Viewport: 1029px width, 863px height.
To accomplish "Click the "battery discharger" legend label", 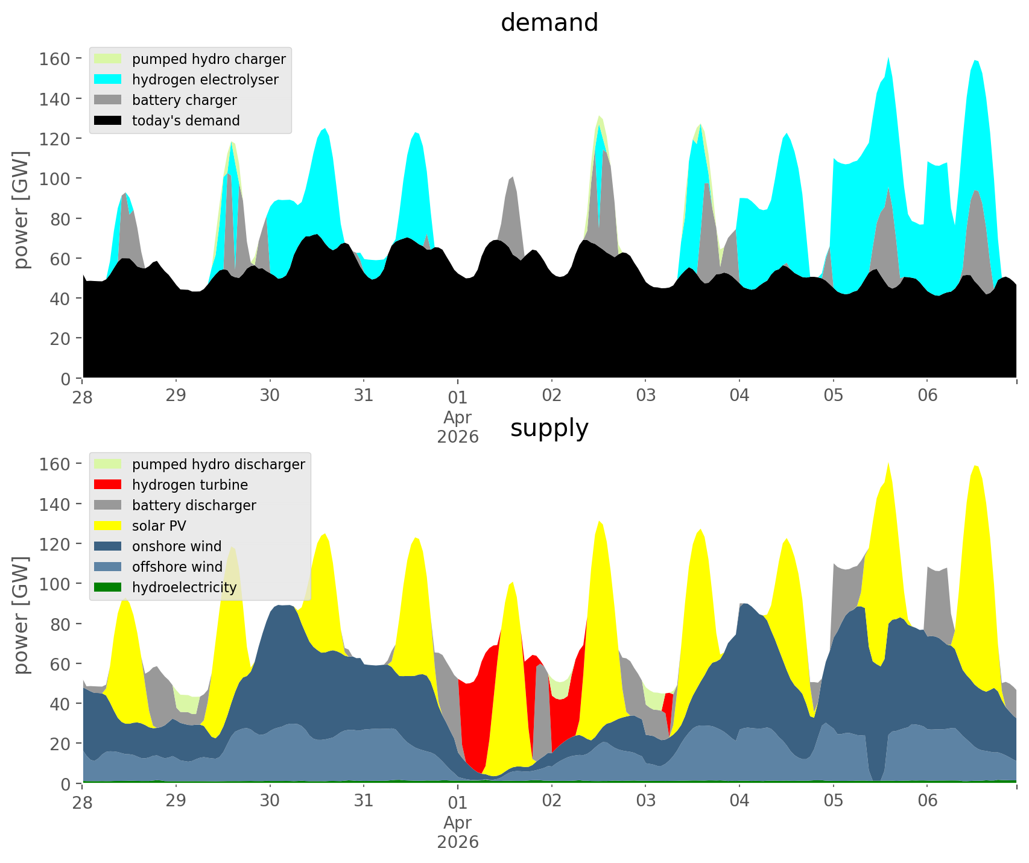I will 194,505.
